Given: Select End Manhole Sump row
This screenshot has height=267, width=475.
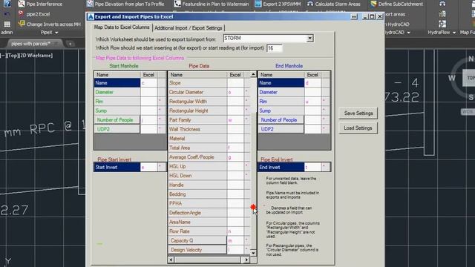Looking at the screenshot, I should click(x=281, y=111).
